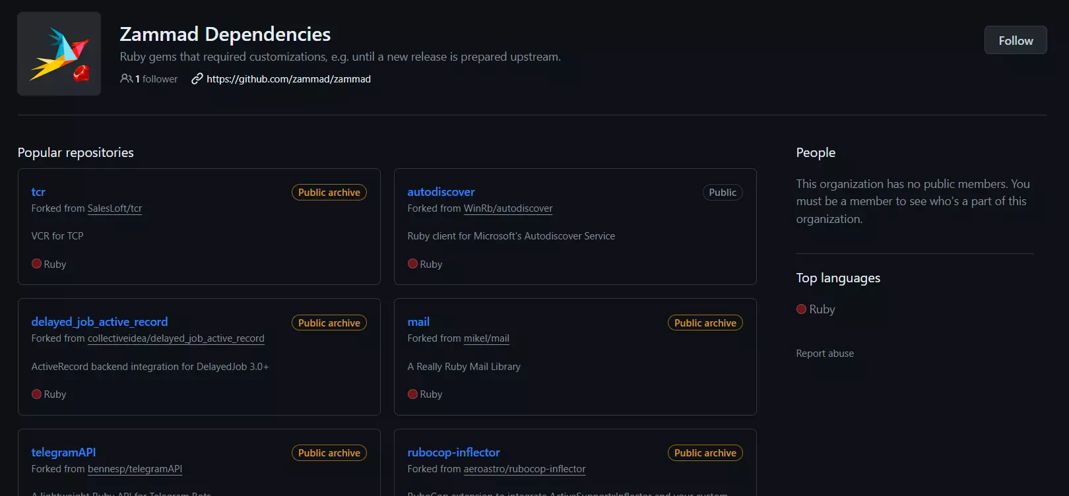
Task: Click the Zammad Dependencies organization avatar
Action: tap(59, 53)
